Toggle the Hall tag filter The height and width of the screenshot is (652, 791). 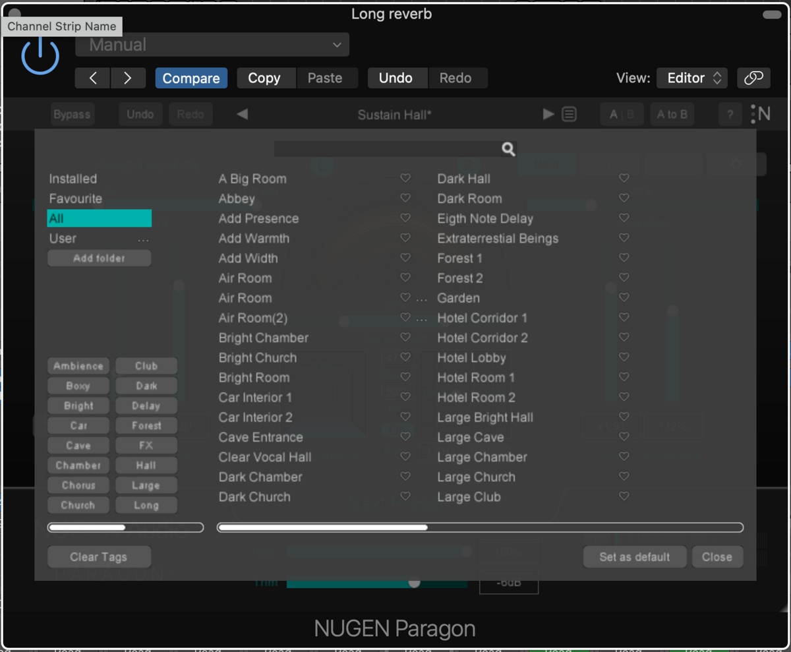tap(146, 465)
